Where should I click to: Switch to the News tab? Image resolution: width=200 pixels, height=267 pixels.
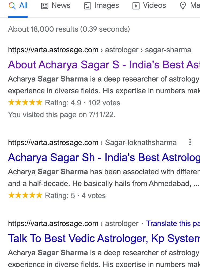point(61,5)
